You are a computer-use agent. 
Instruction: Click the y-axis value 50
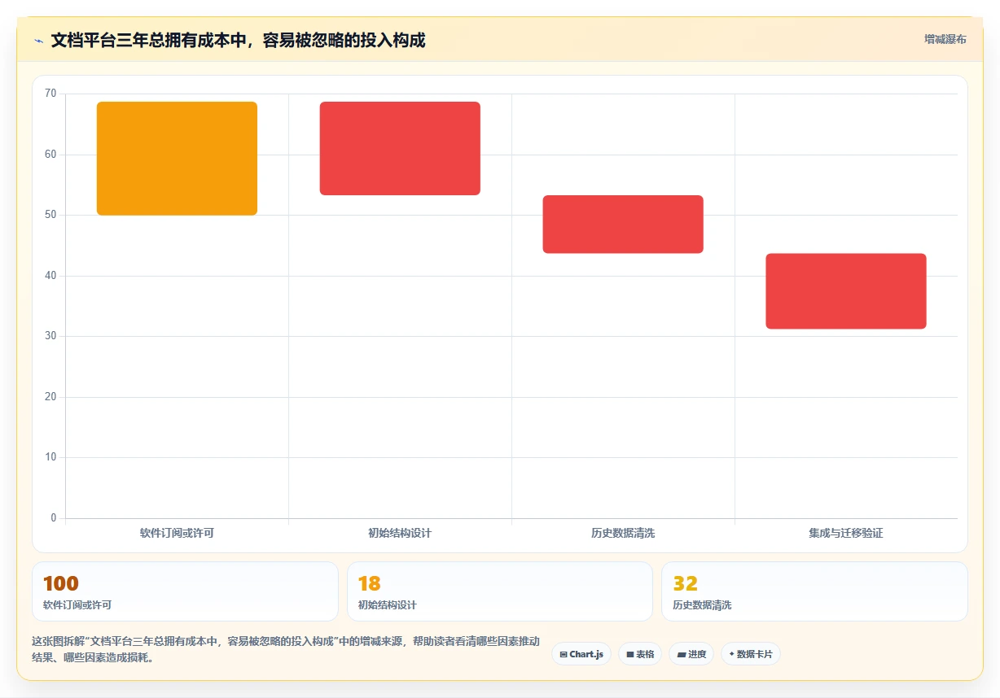[x=50, y=215]
